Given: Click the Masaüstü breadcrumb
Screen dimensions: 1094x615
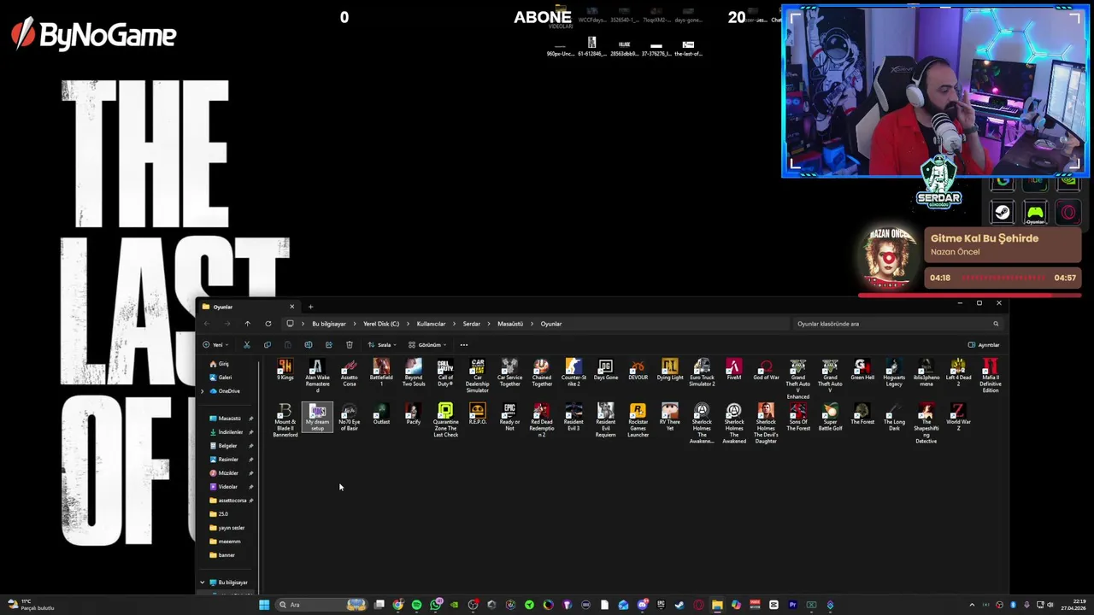Looking at the screenshot, I should [x=510, y=324].
